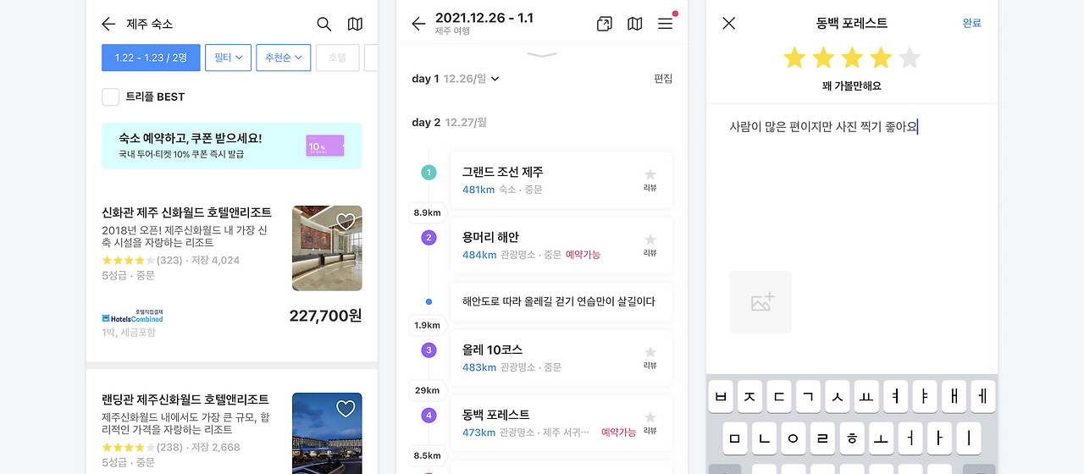Open map icon in itinerary header
The width and height of the screenshot is (1084, 474).
pos(634,24)
